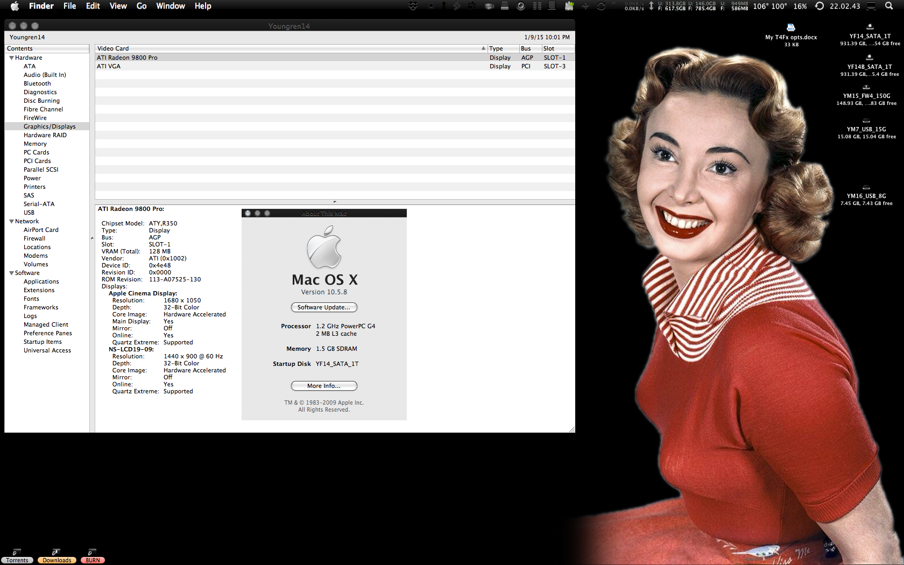This screenshot has height=565, width=904.
Task: Click the disk drive menu bar icon
Action: [505, 6]
